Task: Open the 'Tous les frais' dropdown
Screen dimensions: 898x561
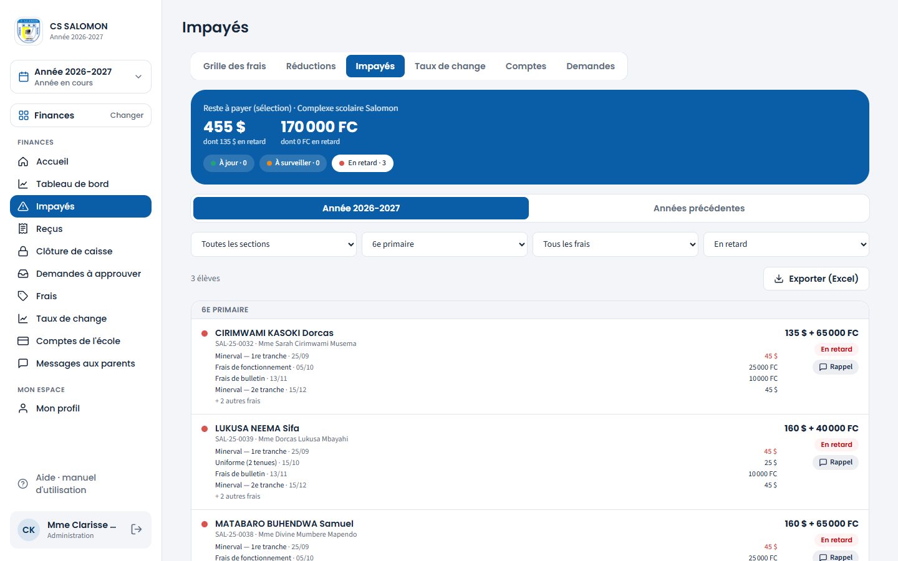Action: pos(616,244)
